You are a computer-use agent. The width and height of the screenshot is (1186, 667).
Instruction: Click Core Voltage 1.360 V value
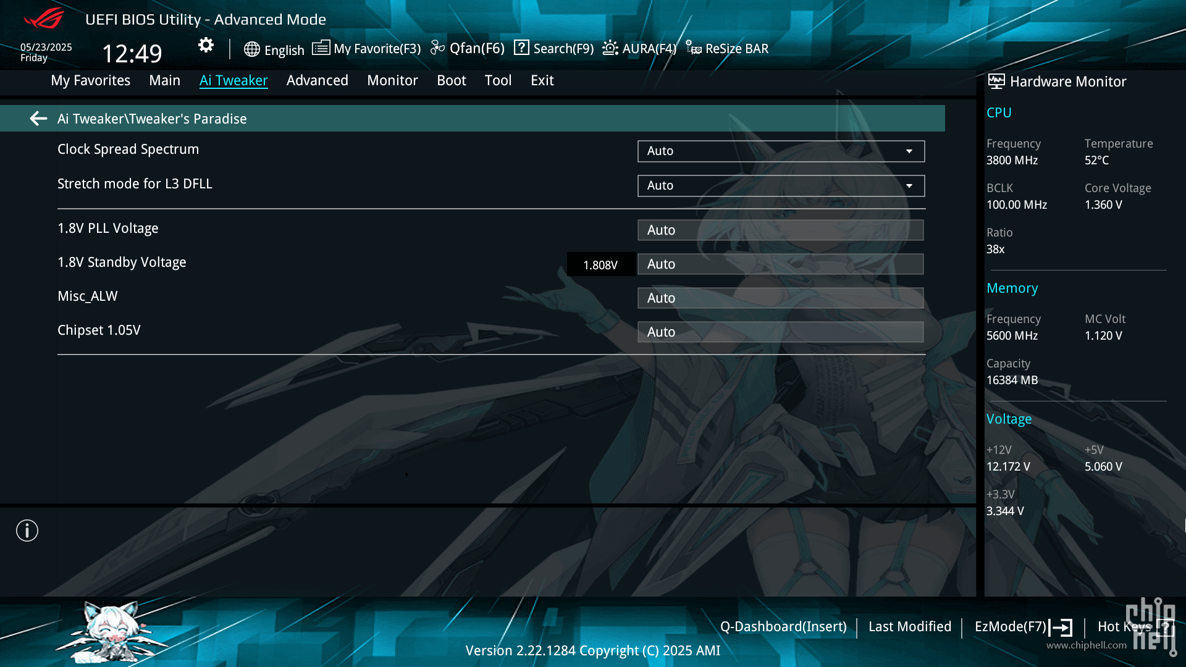[x=1103, y=205]
